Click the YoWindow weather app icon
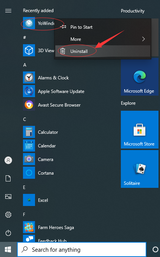The height and width of the screenshot is (257, 160). point(29,23)
